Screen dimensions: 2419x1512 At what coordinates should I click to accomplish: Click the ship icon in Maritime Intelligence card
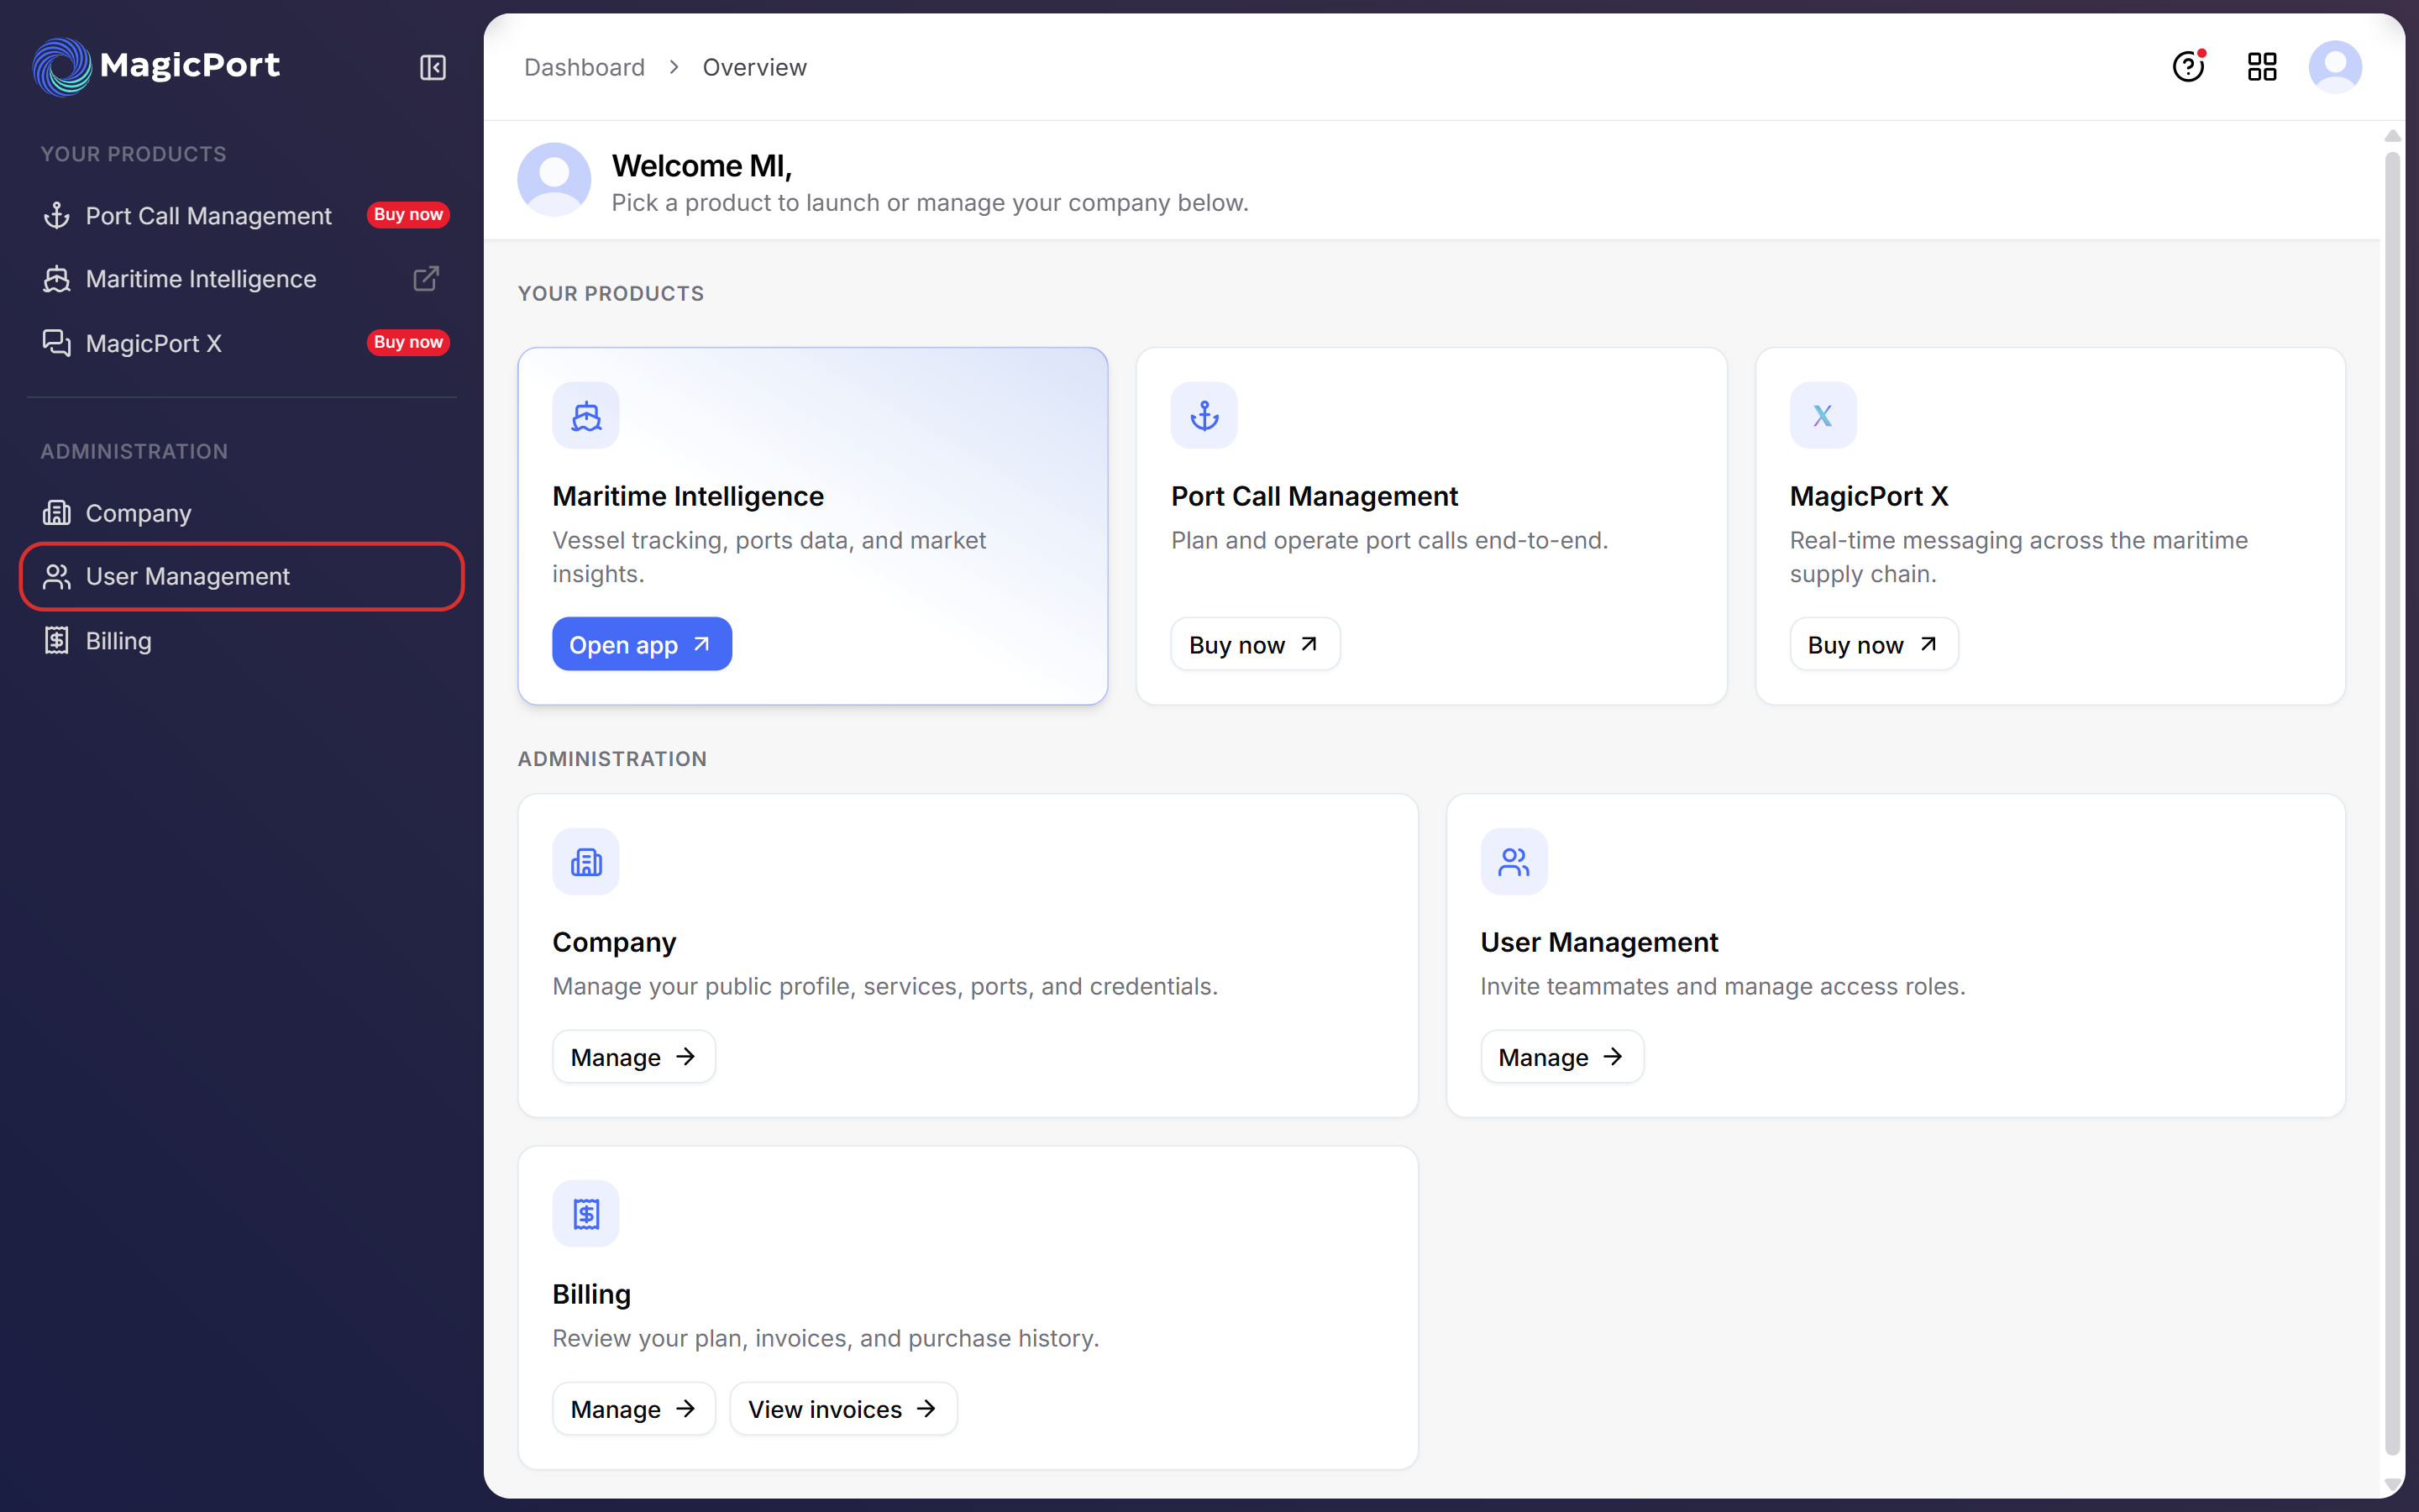(x=585, y=415)
